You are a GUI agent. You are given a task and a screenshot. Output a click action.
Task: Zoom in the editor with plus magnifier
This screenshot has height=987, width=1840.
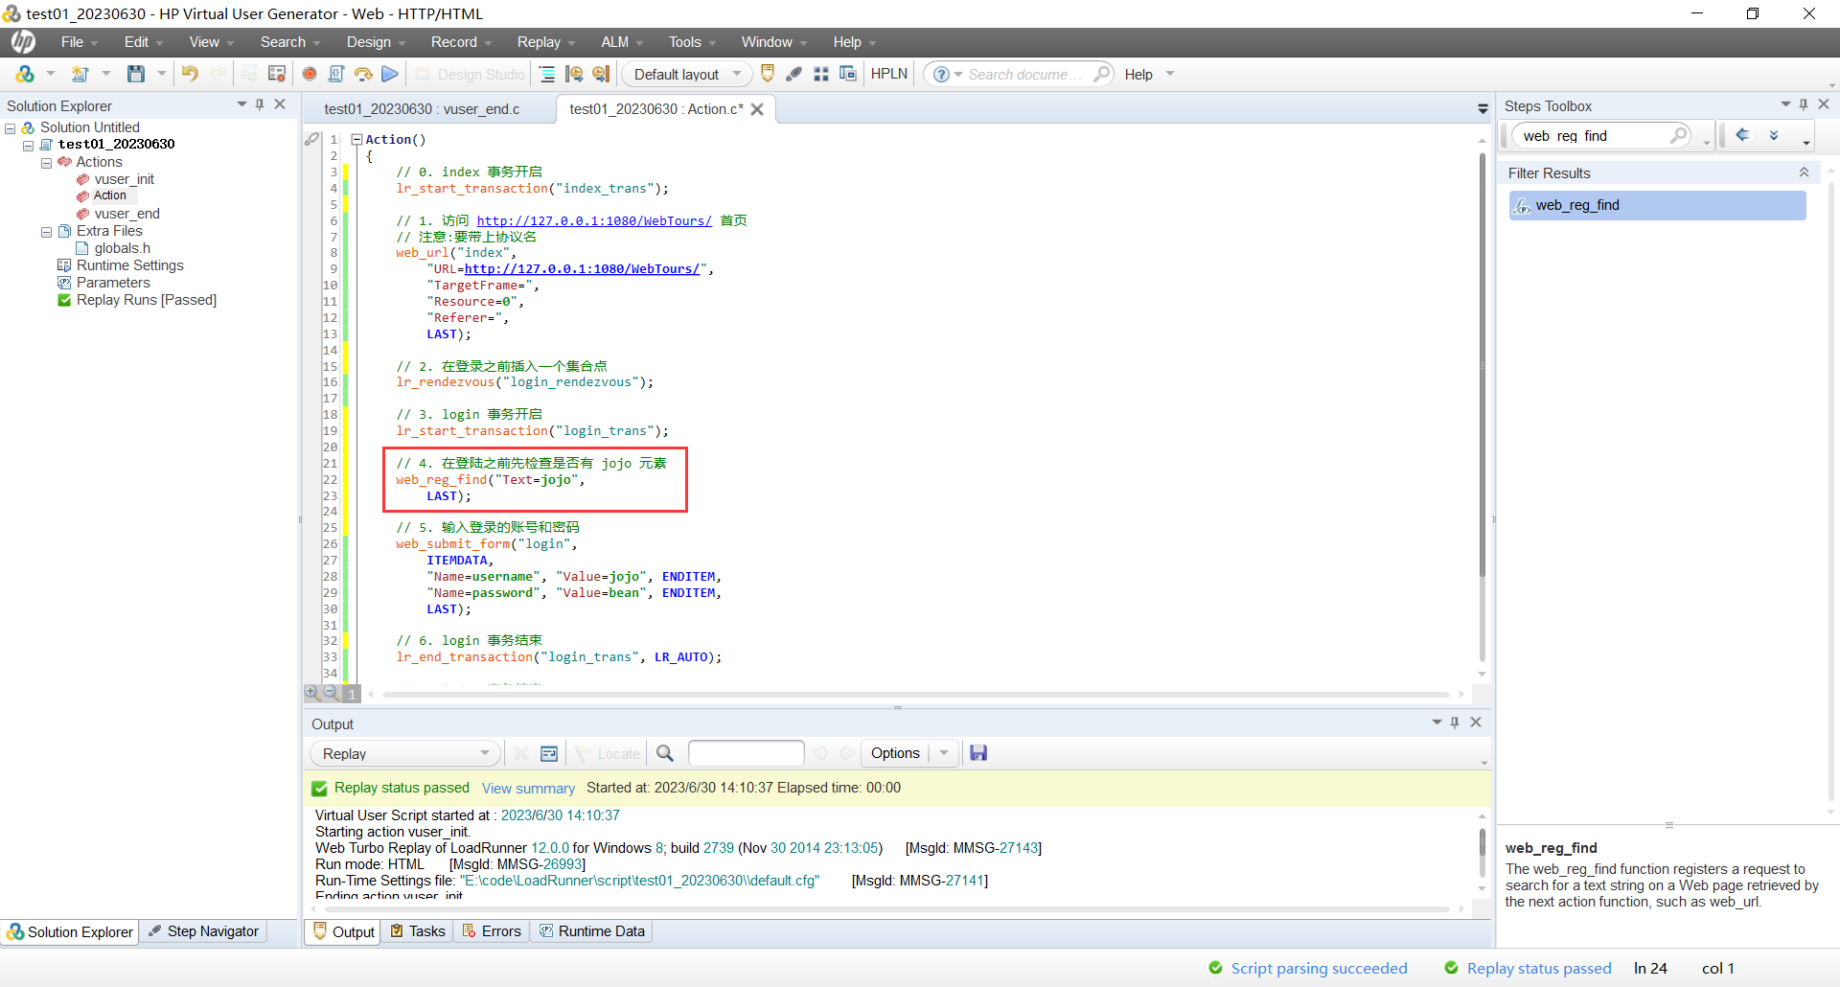coord(312,692)
